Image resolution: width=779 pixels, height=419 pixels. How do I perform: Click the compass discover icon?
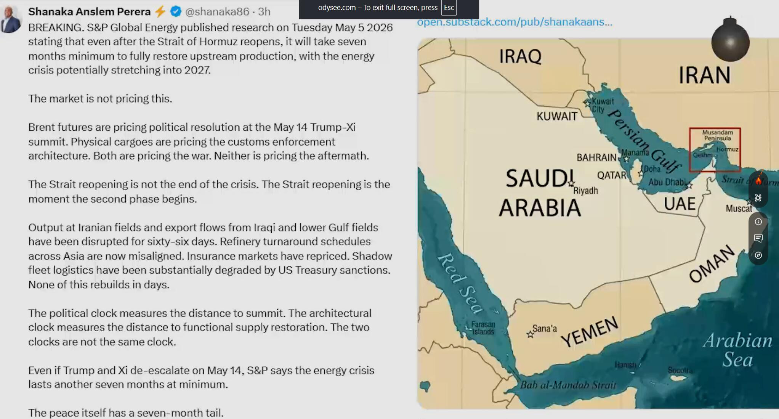(x=758, y=255)
